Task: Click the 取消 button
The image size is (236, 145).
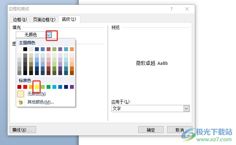Action: pyautogui.click(x=179, y=130)
